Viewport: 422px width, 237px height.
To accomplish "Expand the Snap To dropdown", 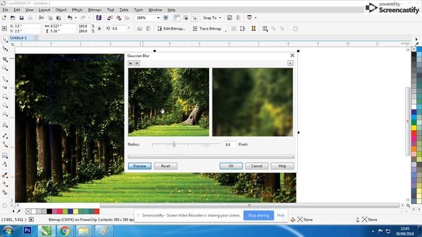I will click(220, 18).
